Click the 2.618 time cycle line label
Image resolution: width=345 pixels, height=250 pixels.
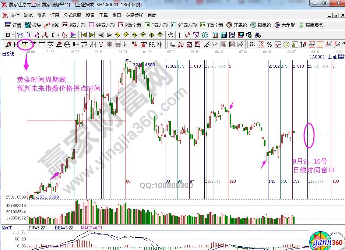tap(299, 66)
